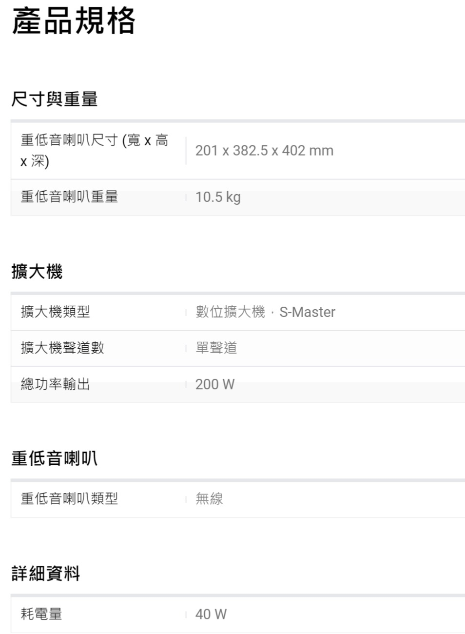This screenshot has width=465, height=634.
Task: Select the 重低音喇叭重量 row label
Action: 69,197
